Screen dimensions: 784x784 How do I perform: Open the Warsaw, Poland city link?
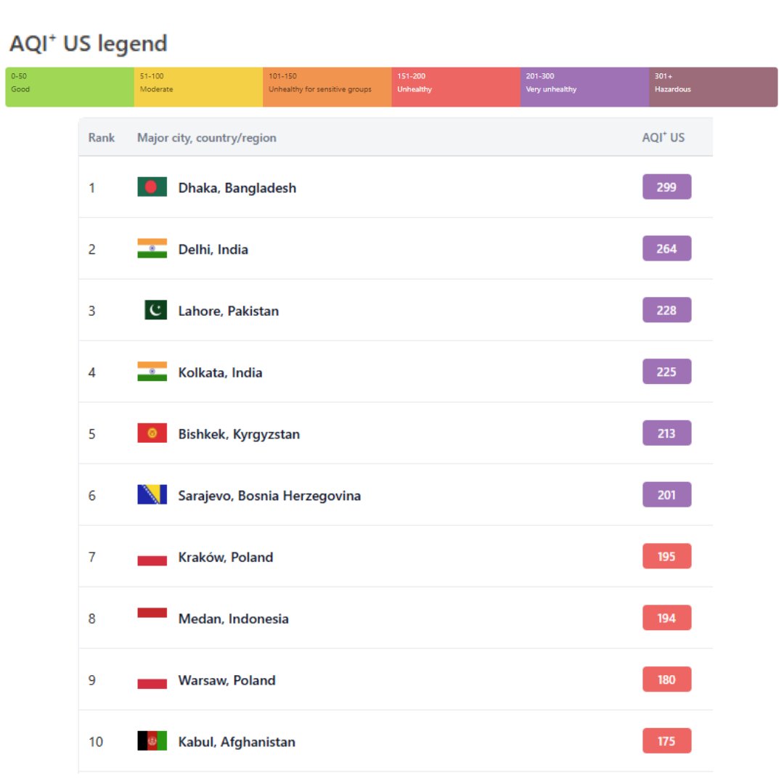[x=226, y=680]
